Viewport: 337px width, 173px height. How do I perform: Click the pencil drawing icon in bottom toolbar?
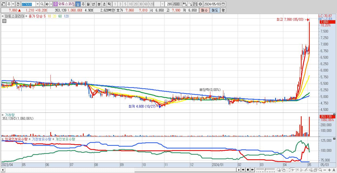(x=306, y=170)
